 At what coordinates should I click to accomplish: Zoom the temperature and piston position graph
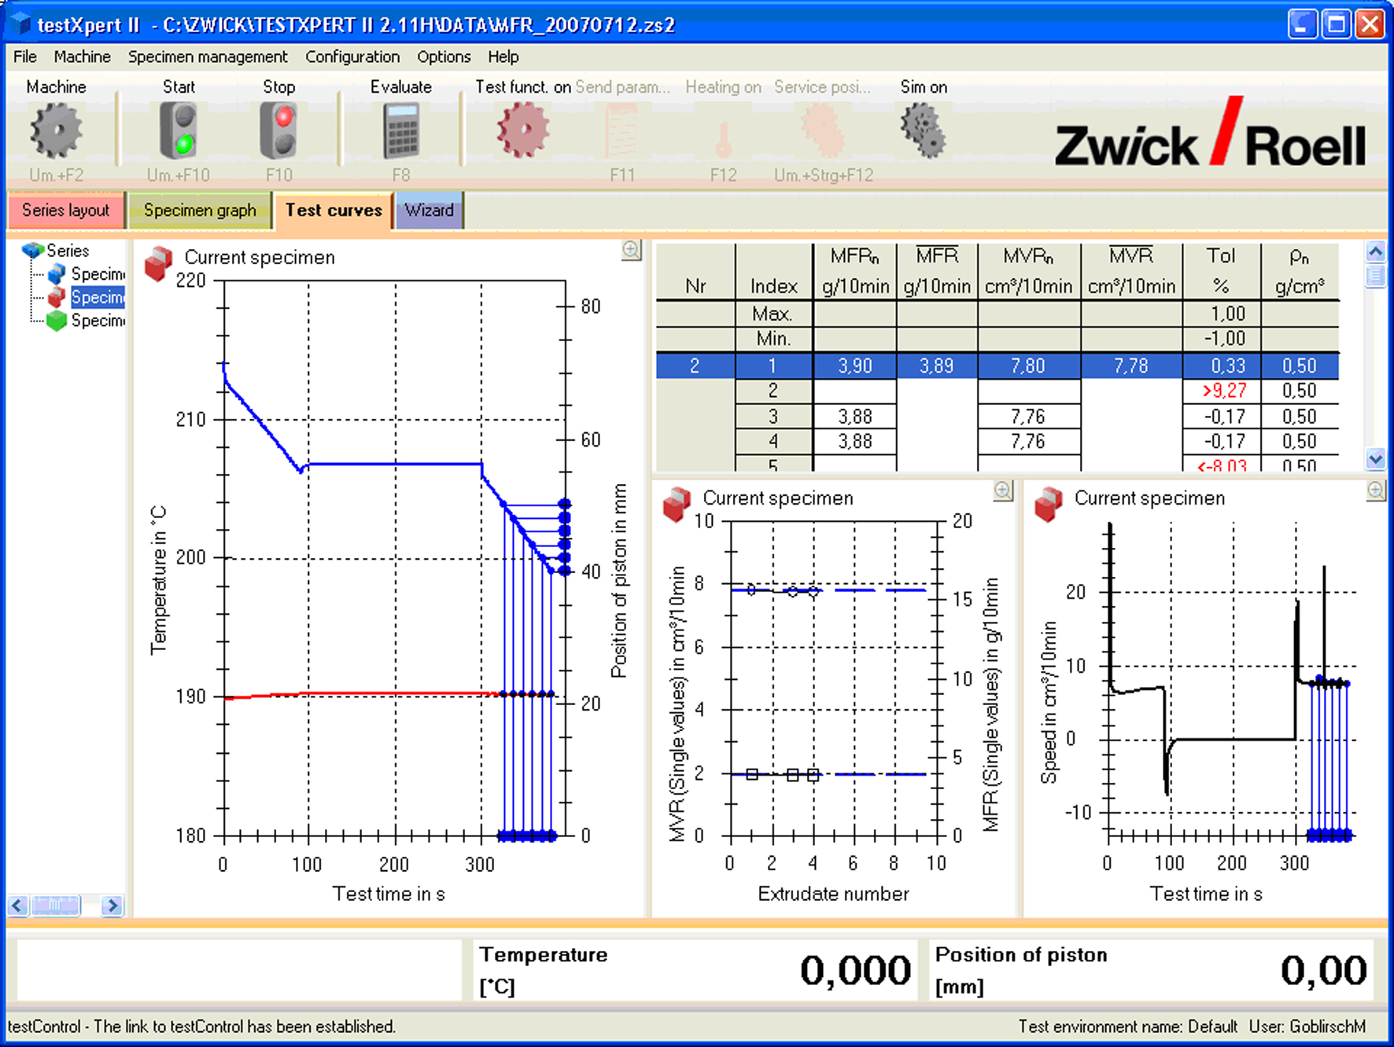[x=631, y=250]
